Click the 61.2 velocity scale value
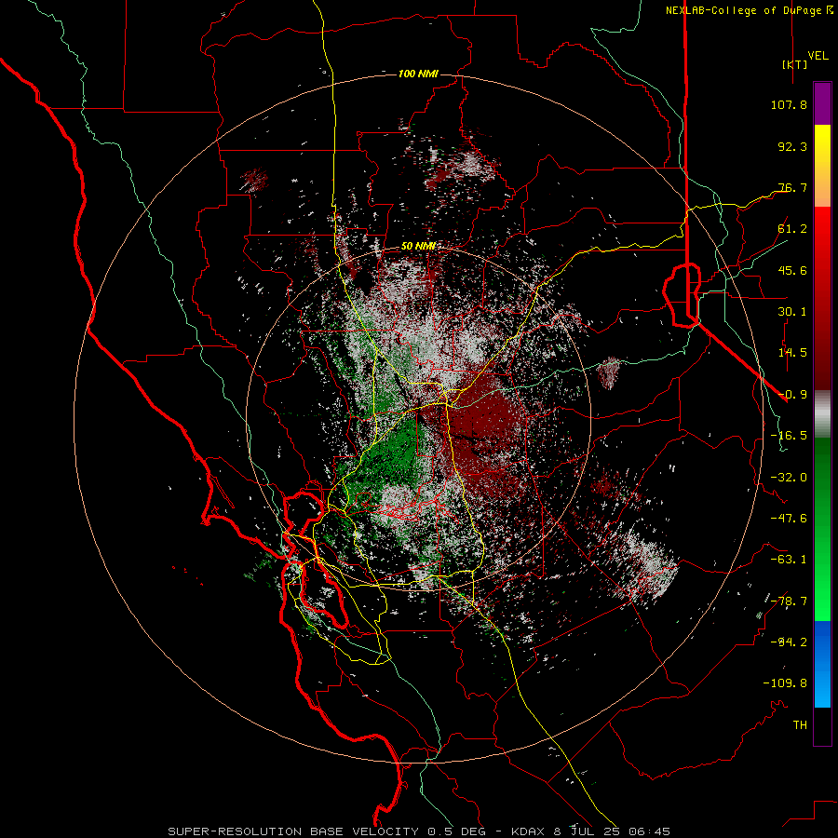 pyautogui.click(x=792, y=229)
